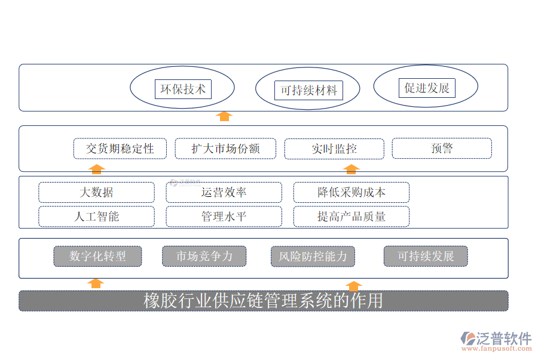538x358 pixels.
Task: Select the orange arrow above 数字化转型
Action: point(96,282)
